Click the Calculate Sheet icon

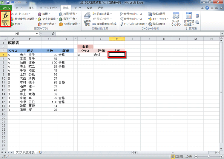click(197, 22)
